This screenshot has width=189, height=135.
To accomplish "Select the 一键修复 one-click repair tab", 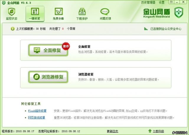I will 35,14.
